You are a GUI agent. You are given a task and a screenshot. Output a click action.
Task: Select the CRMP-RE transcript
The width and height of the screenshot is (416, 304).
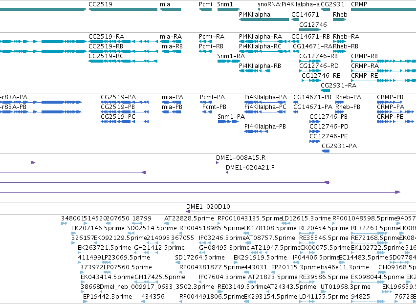pyautogui.click(x=383, y=81)
